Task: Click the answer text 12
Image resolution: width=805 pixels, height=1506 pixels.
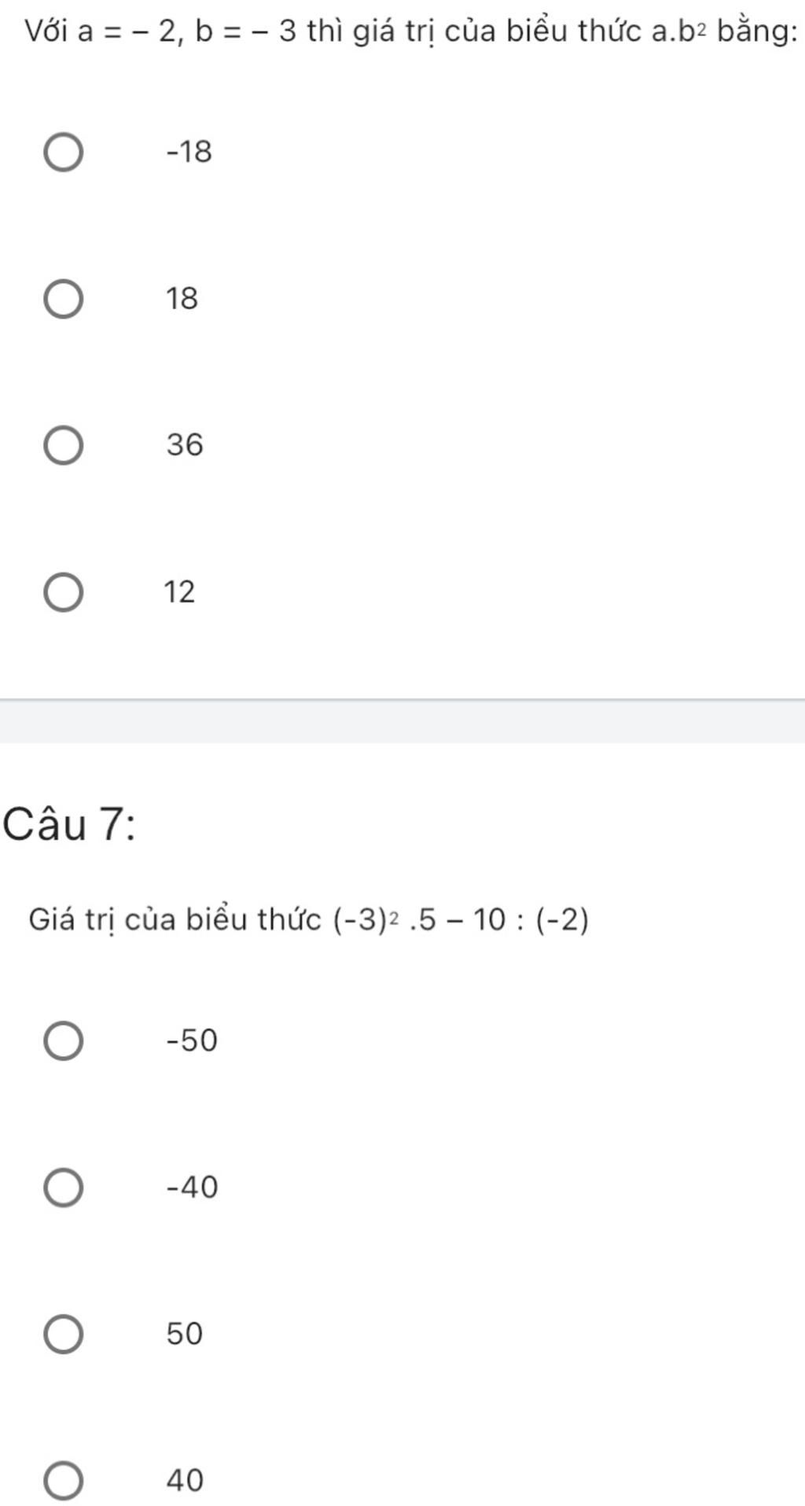Action: 179,591
